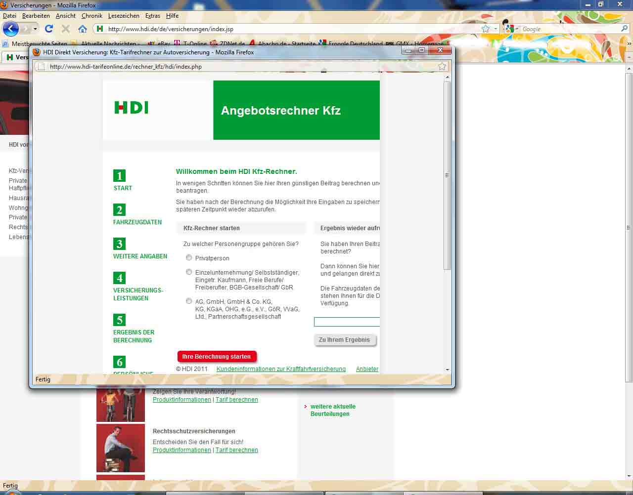This screenshot has height=495, width=633.
Task: Click the search magnifier in the Google box
Action: click(624, 29)
